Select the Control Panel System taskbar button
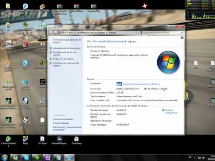This screenshot has width=215, height=161. click(x=69, y=157)
